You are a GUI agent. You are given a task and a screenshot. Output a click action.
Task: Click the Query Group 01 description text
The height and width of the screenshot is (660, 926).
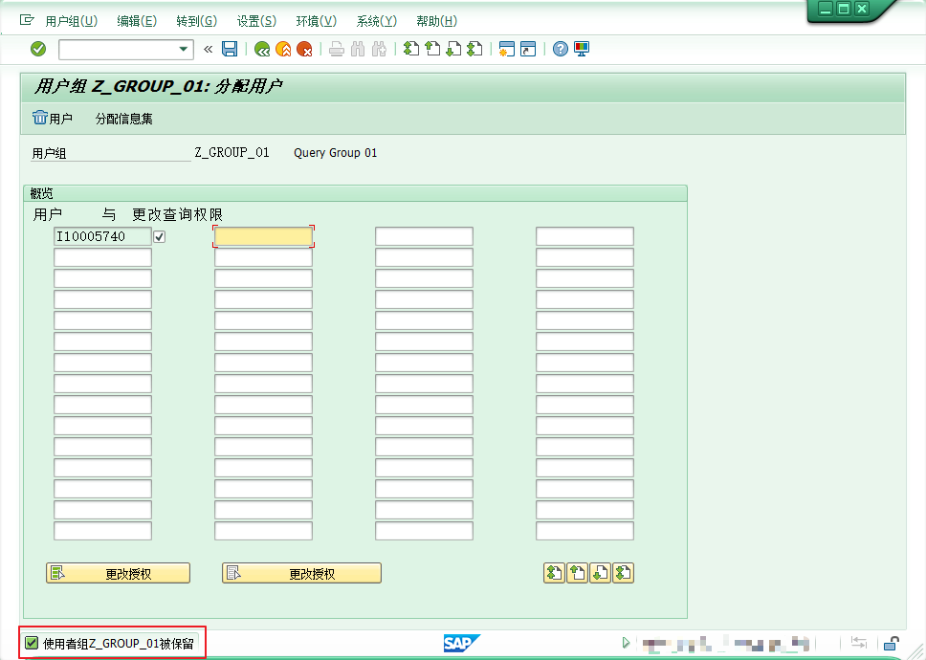tap(336, 153)
